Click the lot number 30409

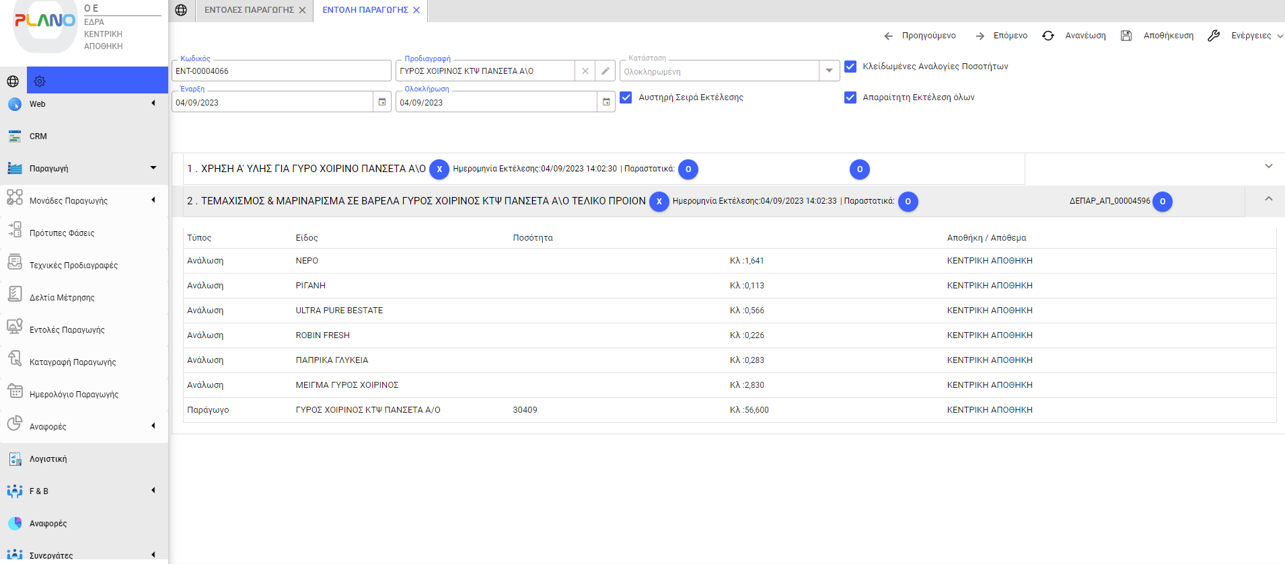pyautogui.click(x=525, y=410)
